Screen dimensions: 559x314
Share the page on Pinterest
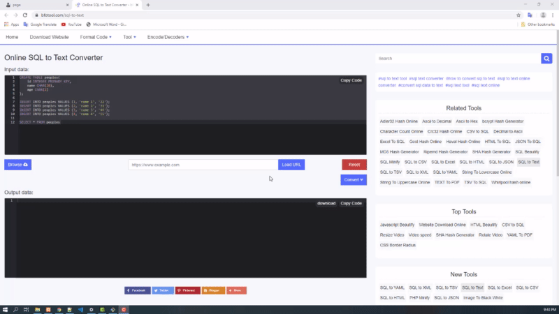pos(187,290)
